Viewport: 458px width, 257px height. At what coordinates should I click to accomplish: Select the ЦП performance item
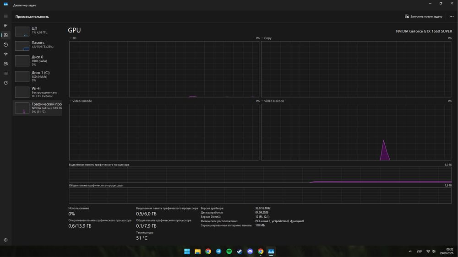pyautogui.click(x=38, y=31)
